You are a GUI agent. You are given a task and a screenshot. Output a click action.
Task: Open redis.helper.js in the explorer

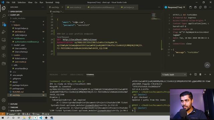click(x=21, y=35)
